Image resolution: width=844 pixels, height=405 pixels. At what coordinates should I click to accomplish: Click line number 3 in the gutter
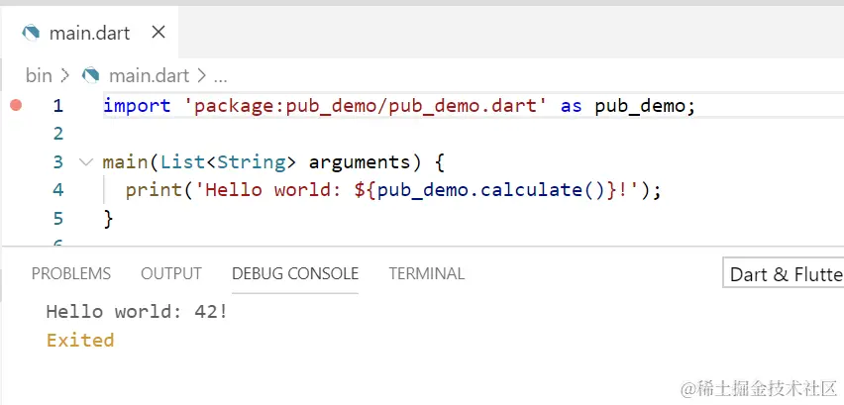coord(58,161)
